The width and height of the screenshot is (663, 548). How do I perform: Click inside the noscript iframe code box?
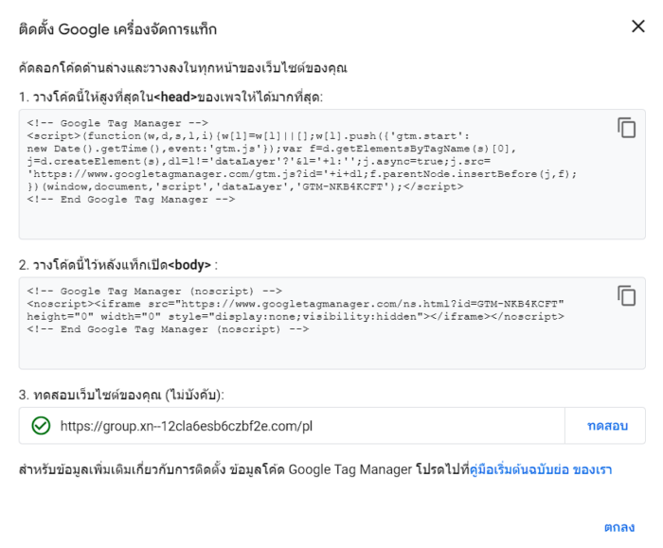pos(331,324)
